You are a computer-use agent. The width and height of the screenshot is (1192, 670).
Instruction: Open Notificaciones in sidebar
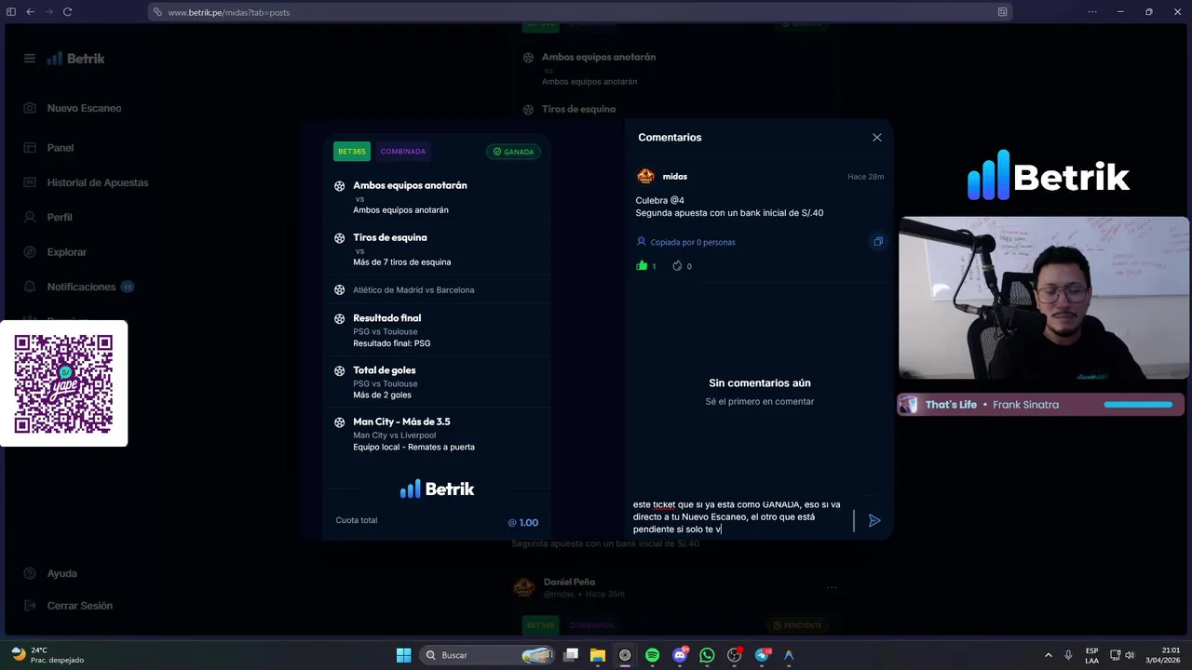pyautogui.click(x=81, y=287)
